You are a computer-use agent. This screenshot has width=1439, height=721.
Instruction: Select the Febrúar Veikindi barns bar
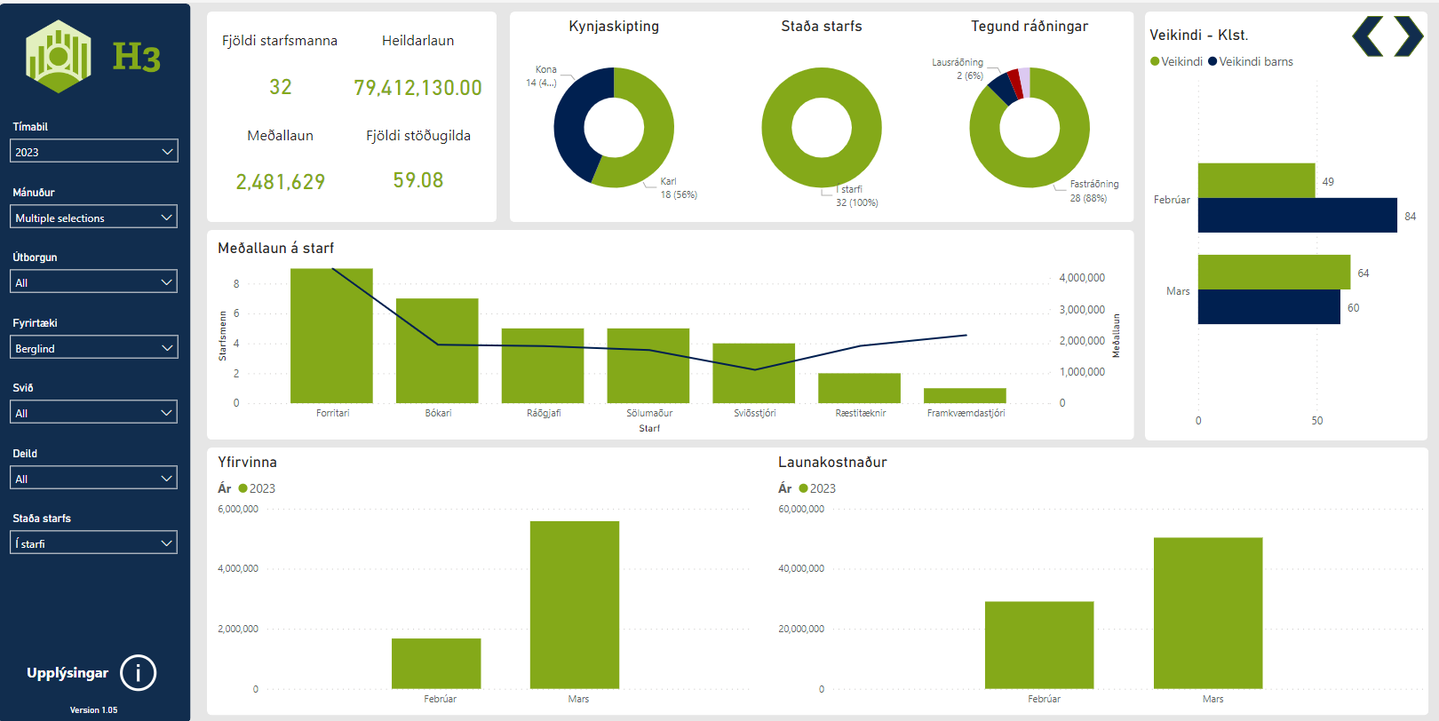coord(1297,216)
